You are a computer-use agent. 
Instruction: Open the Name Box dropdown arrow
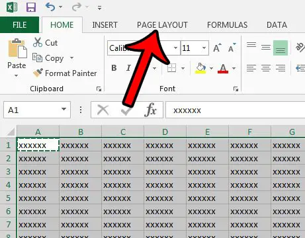tap(64, 109)
